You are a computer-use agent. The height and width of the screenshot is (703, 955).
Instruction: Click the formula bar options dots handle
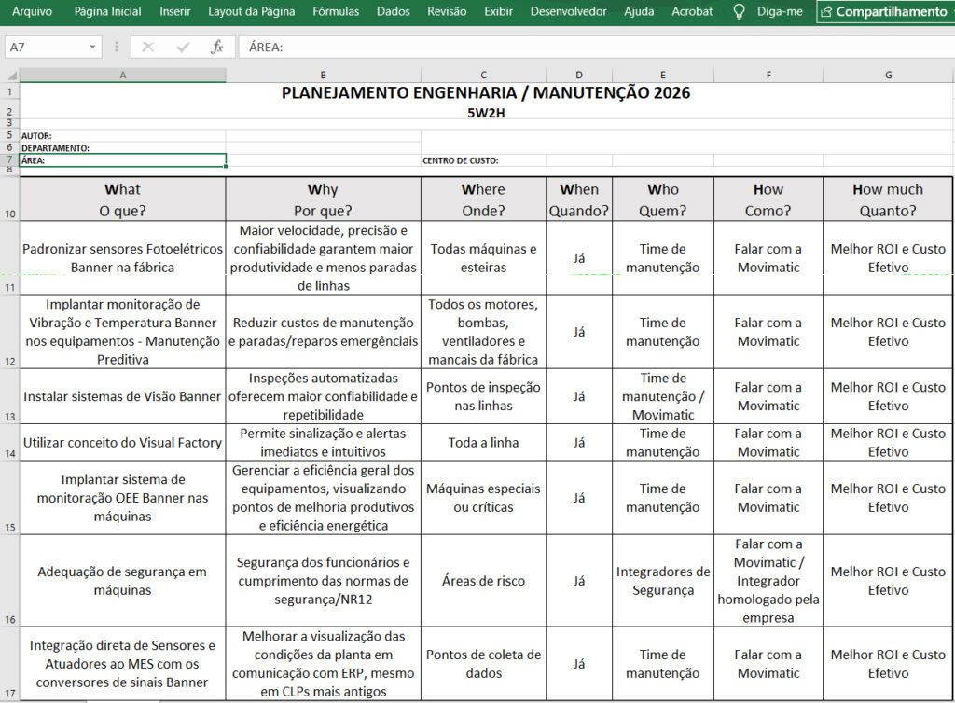click(117, 47)
